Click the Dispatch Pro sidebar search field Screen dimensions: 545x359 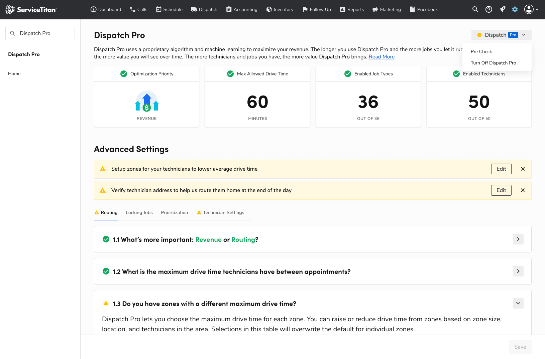coord(40,33)
